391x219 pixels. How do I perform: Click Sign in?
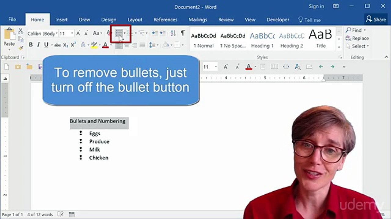click(x=316, y=6)
